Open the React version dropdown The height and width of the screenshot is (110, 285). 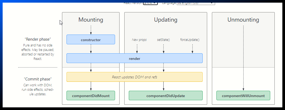pos(150,3)
